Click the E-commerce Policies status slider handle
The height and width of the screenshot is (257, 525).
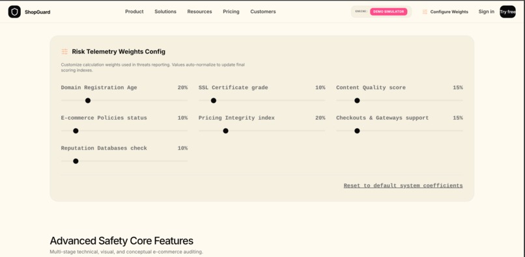pyautogui.click(x=76, y=131)
